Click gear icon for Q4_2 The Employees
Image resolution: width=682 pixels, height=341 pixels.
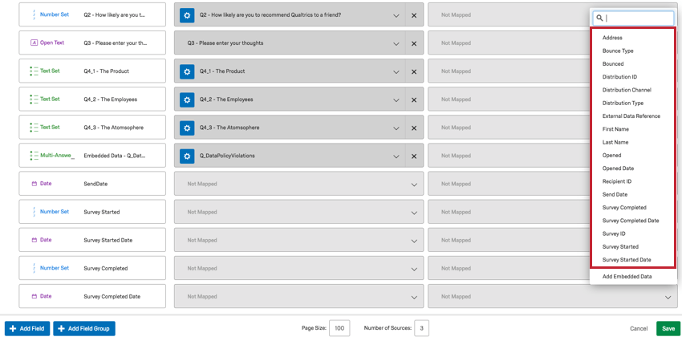pos(187,99)
